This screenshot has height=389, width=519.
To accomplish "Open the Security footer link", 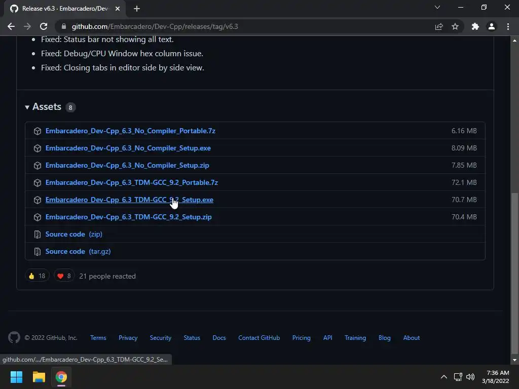I will coord(161,338).
